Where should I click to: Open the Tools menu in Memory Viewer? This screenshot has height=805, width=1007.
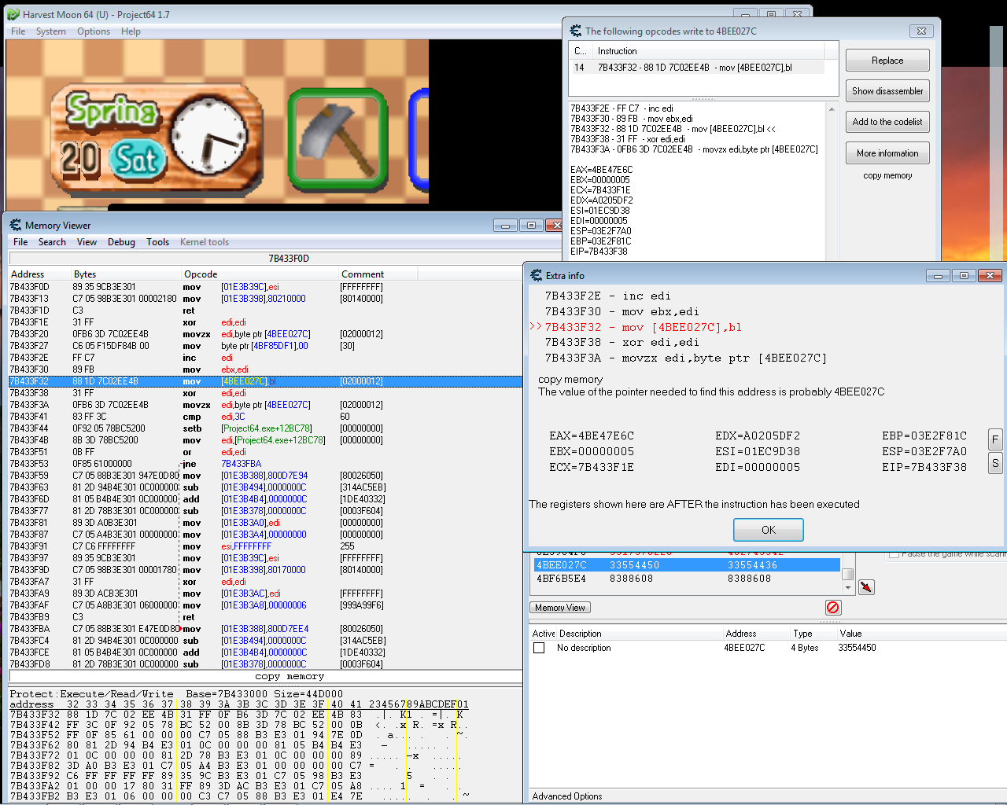pyautogui.click(x=157, y=242)
